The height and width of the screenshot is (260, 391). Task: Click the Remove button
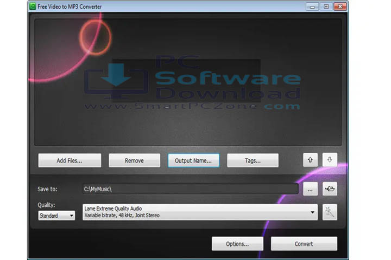(135, 160)
